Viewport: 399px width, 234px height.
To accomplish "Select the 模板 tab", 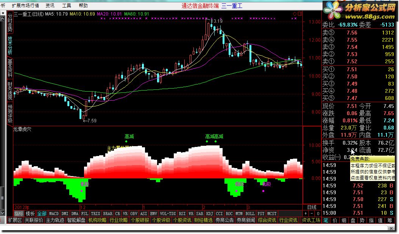I will click(30, 214).
